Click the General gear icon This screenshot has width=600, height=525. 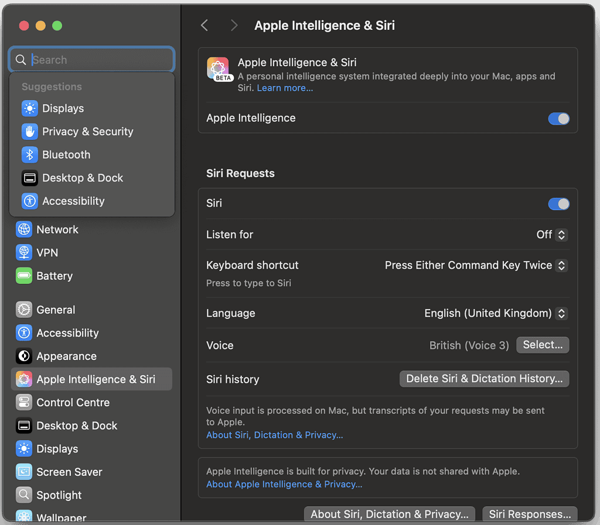tap(24, 310)
